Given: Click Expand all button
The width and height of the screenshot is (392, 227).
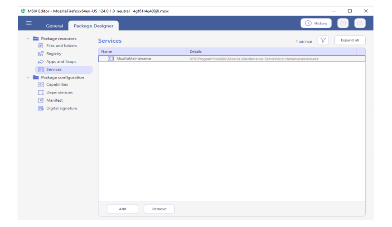Looking at the screenshot, I should tap(350, 40).
